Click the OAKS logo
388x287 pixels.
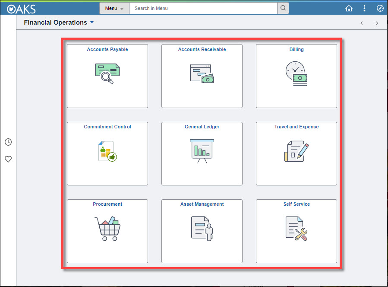pyautogui.click(x=21, y=9)
